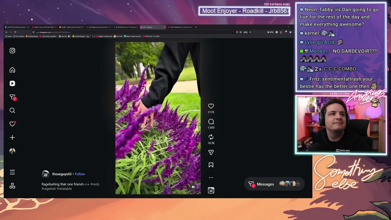Switch to the MrMouton X tab
The height and width of the screenshot is (220, 391).
click(x=126, y=27)
